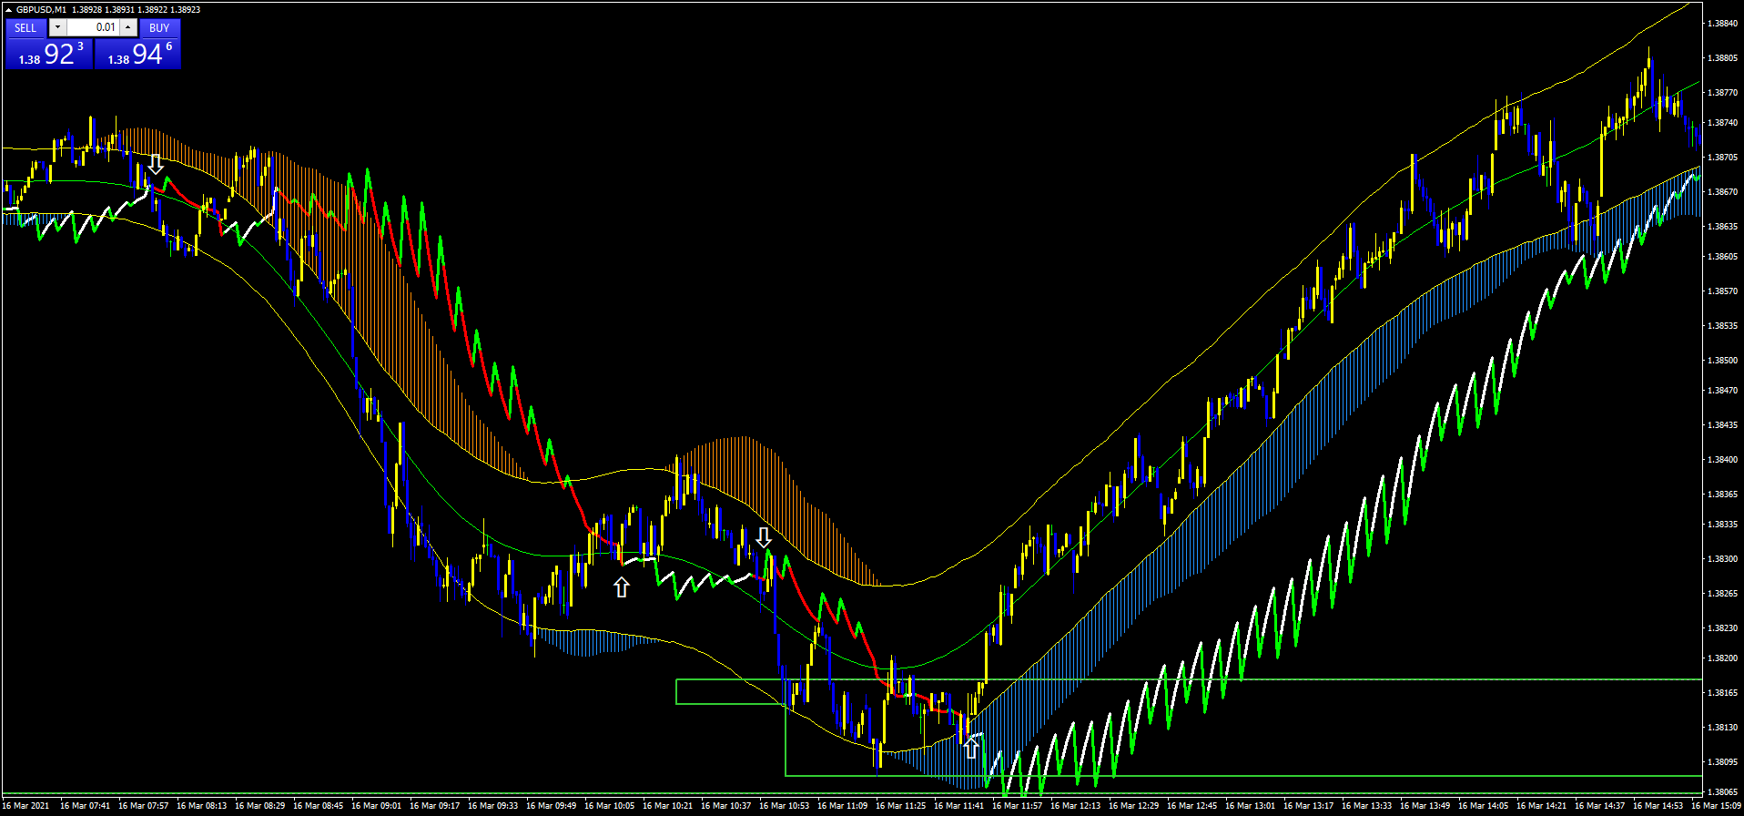Click the 1.38923 sell price tile
The height and width of the screenshot is (816, 1744).
(x=48, y=55)
